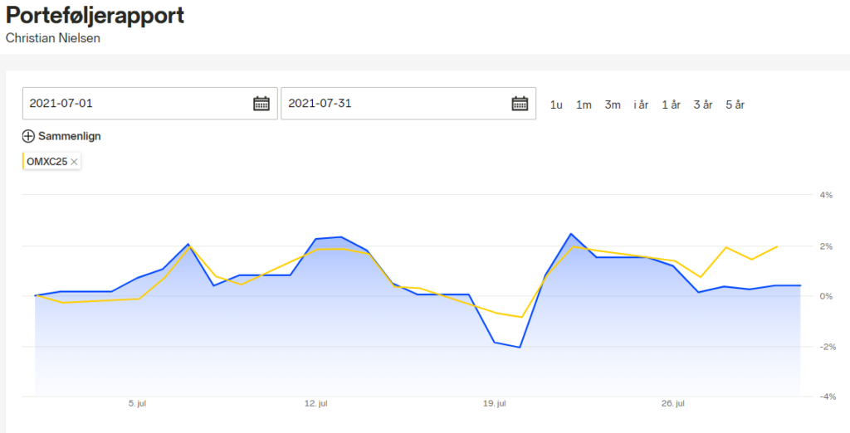This screenshot has height=433, width=850.
Task: Click the plus icon beside Sammenlign
Action: [x=29, y=136]
